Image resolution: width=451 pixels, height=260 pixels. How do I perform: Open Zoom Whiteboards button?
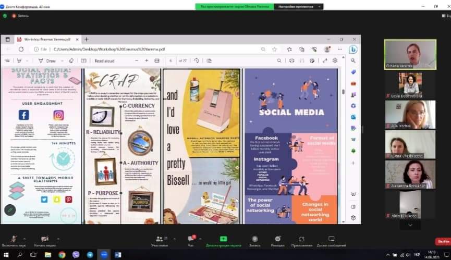click(x=332, y=241)
